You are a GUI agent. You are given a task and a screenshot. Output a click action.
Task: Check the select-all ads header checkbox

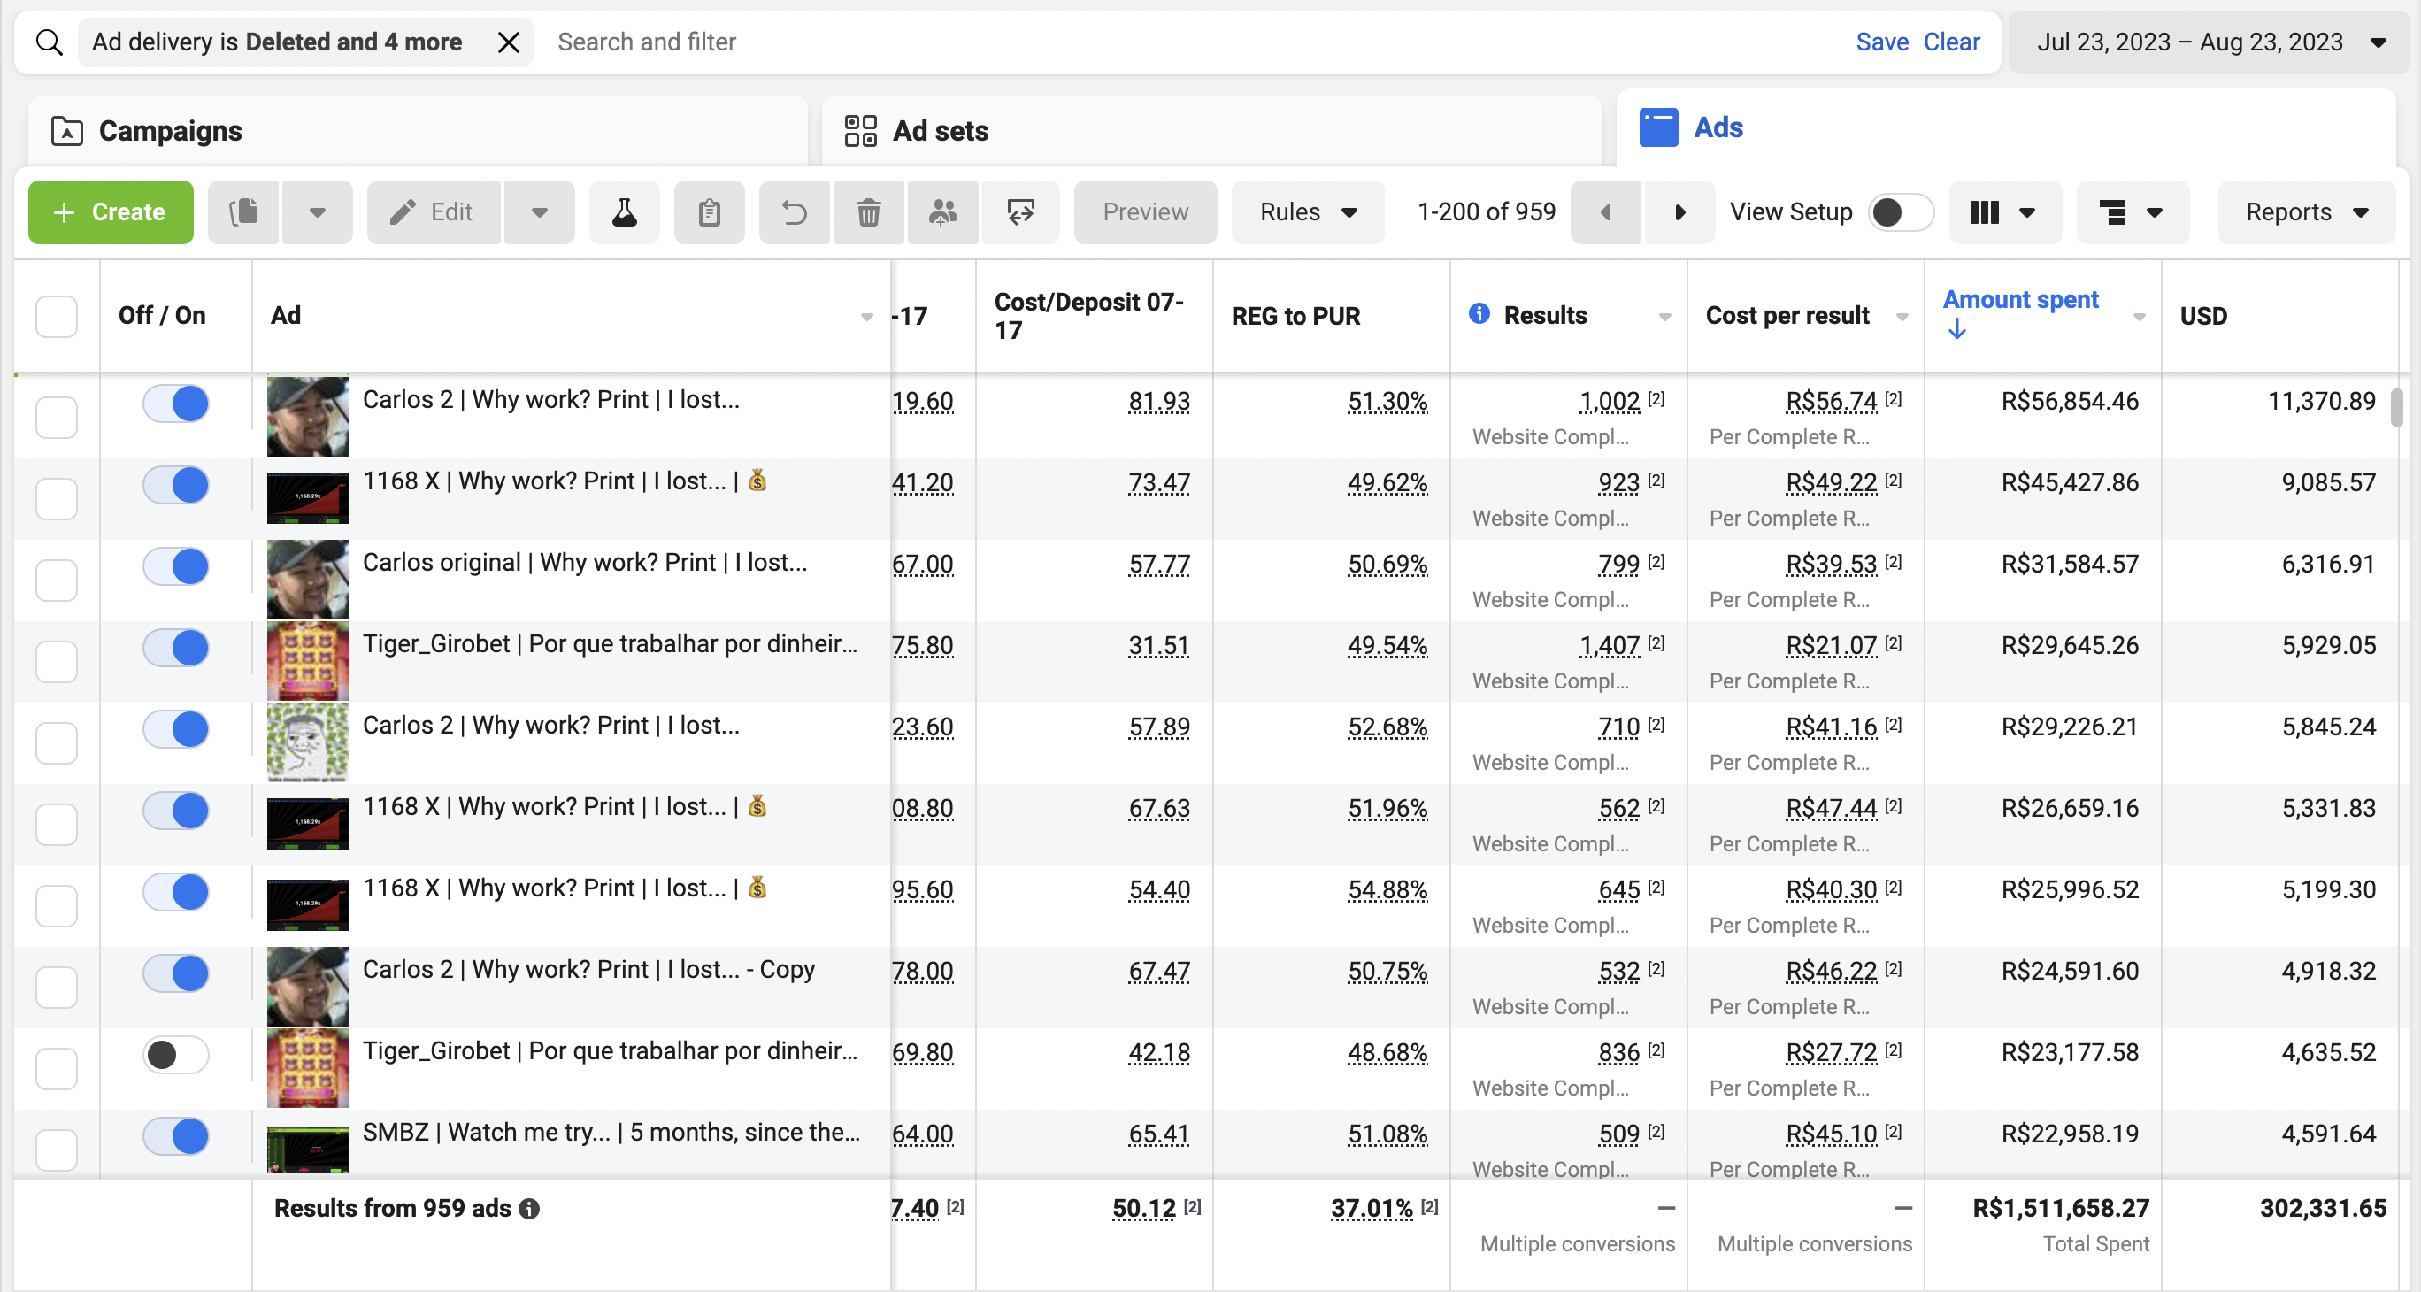tap(57, 316)
